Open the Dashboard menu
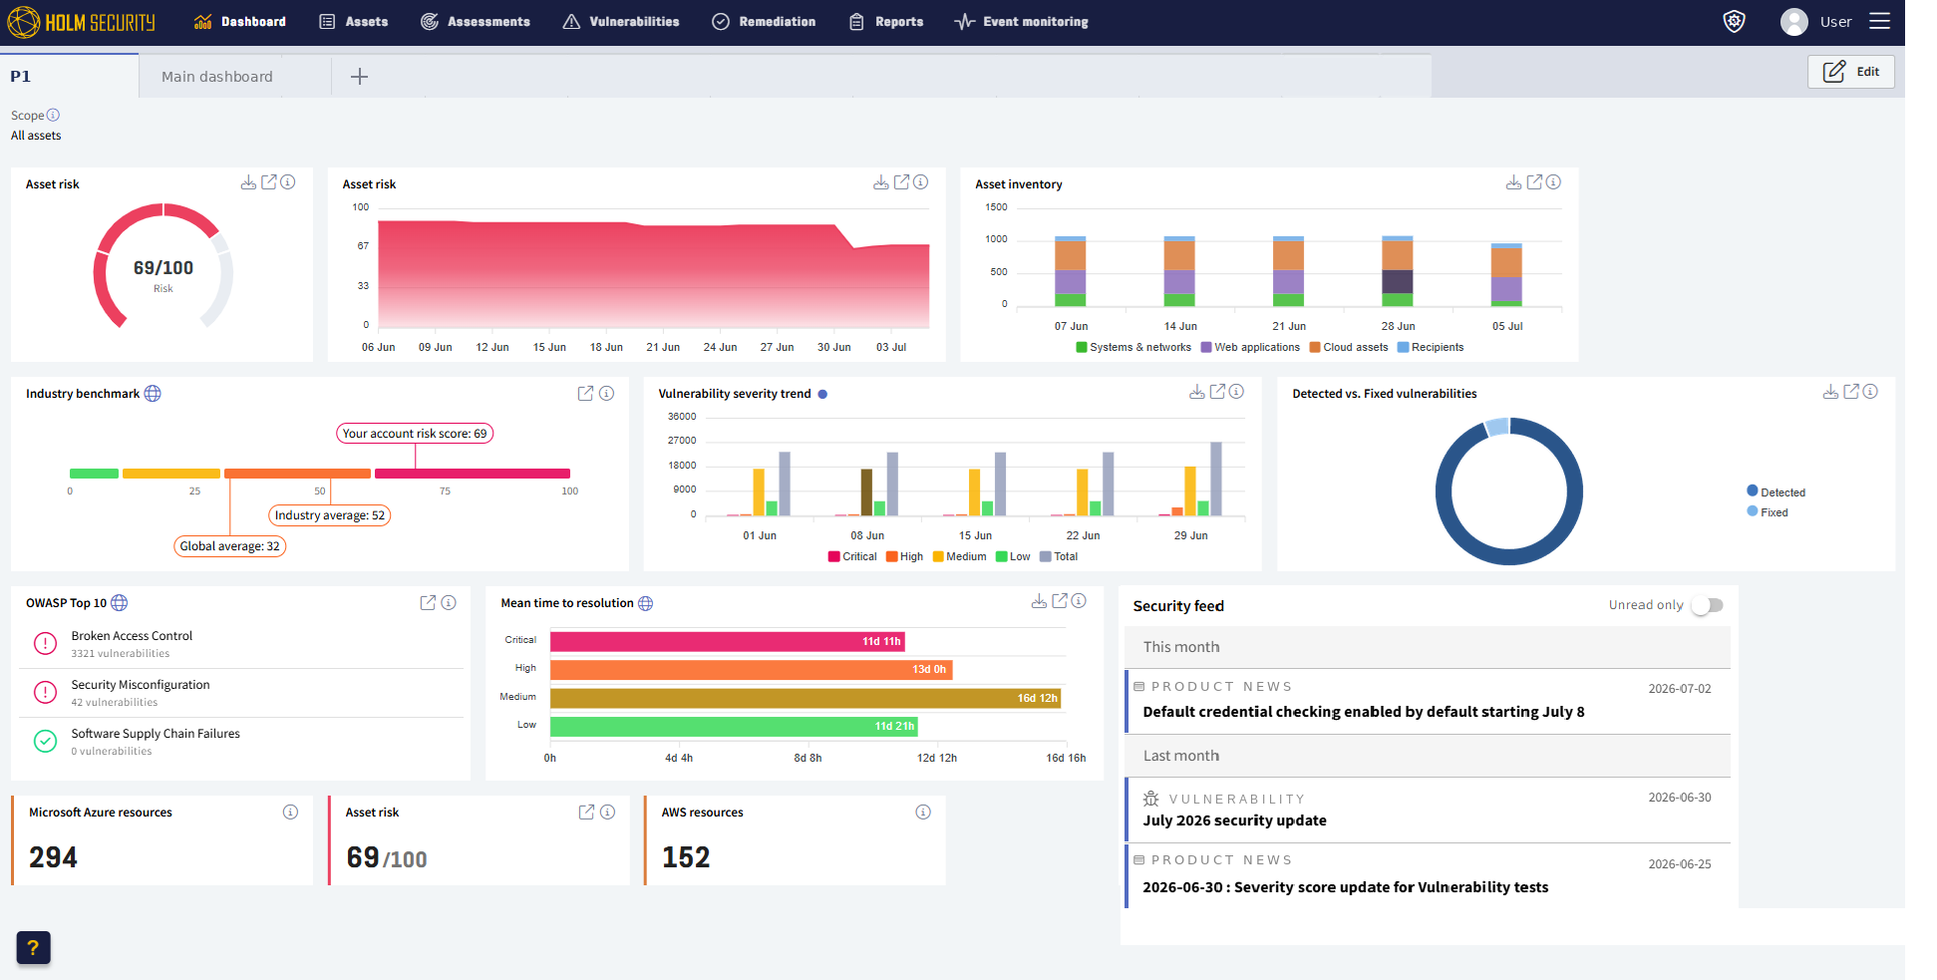1937x980 pixels. pyautogui.click(x=239, y=22)
